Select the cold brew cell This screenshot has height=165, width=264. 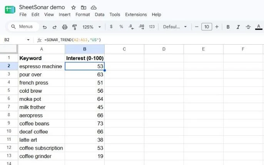point(42,91)
